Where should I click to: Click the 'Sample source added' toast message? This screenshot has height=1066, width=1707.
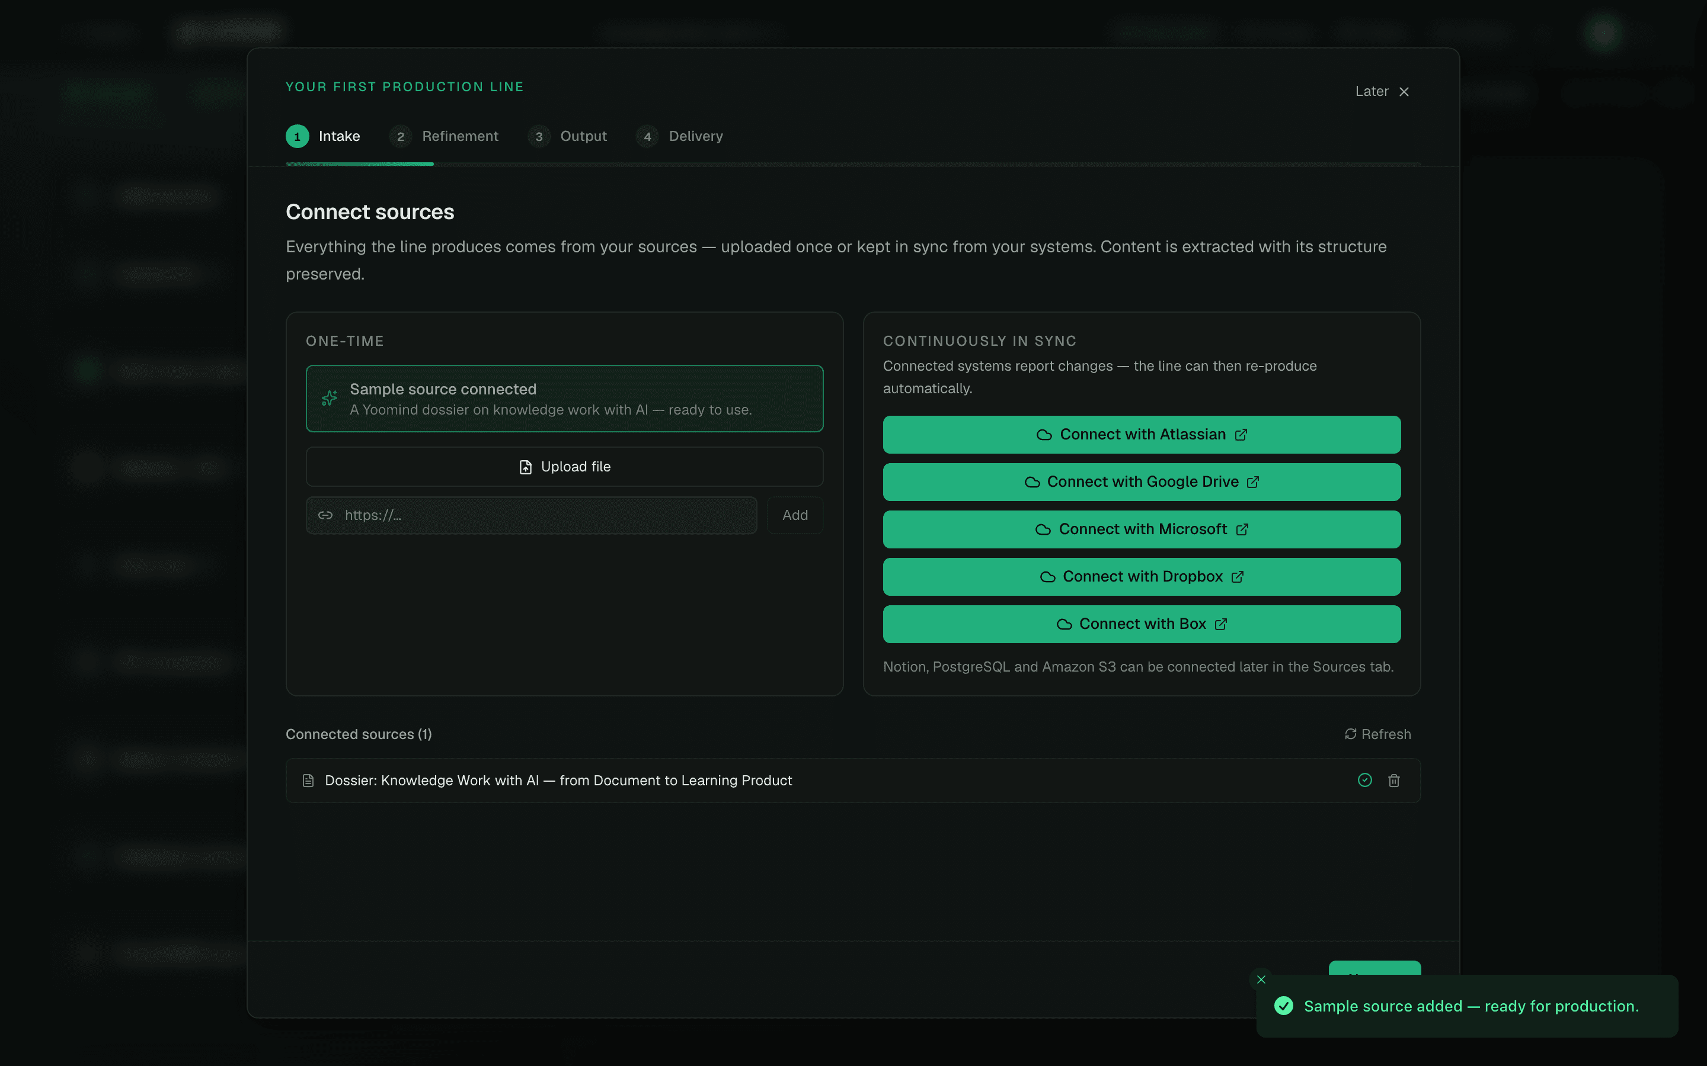click(1472, 1006)
